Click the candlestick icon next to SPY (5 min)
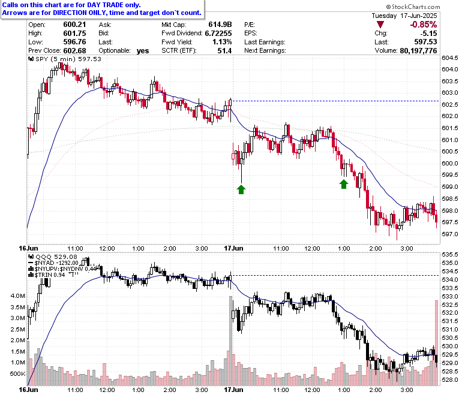The height and width of the screenshot is (395, 468). pyautogui.click(x=31, y=59)
